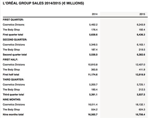The width and height of the screenshot is (149, 118).
Task: Select first quarter Cosmetics Divisons row label
Action: pyautogui.click(x=14, y=25)
